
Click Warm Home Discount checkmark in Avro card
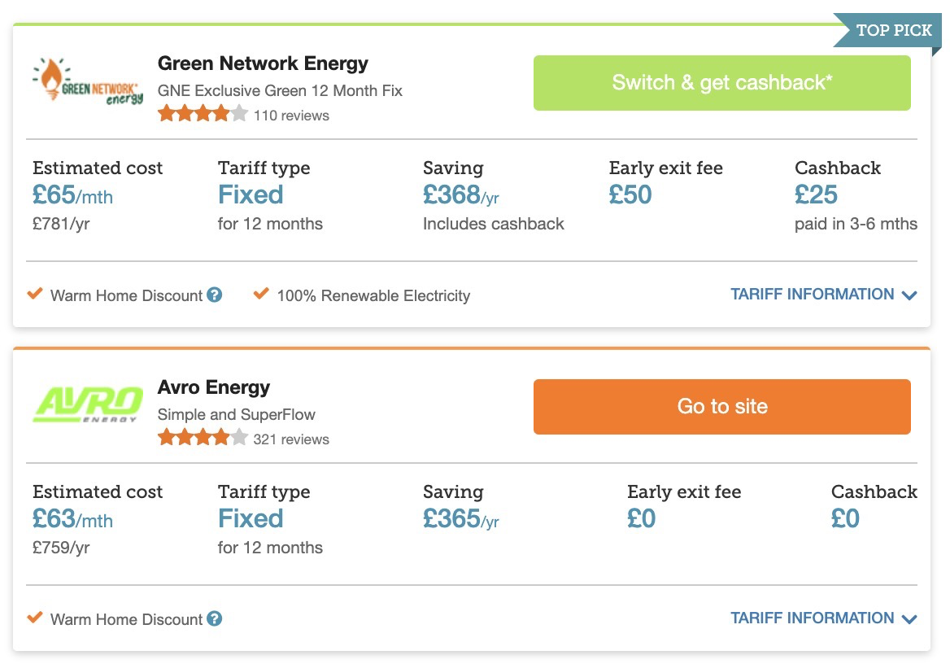coord(35,618)
